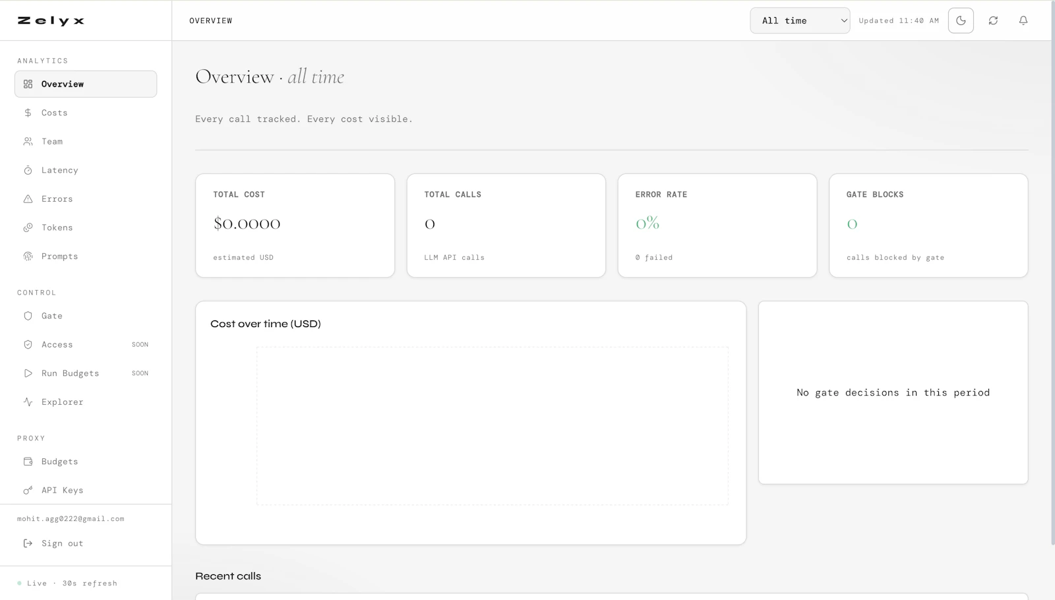This screenshot has width=1055, height=600.
Task: Click the Gate Blocks card
Action: click(x=928, y=225)
